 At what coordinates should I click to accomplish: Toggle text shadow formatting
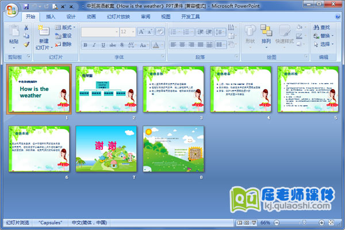point(122,45)
